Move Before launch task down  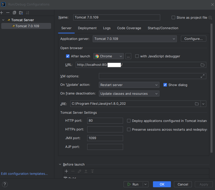92,171
